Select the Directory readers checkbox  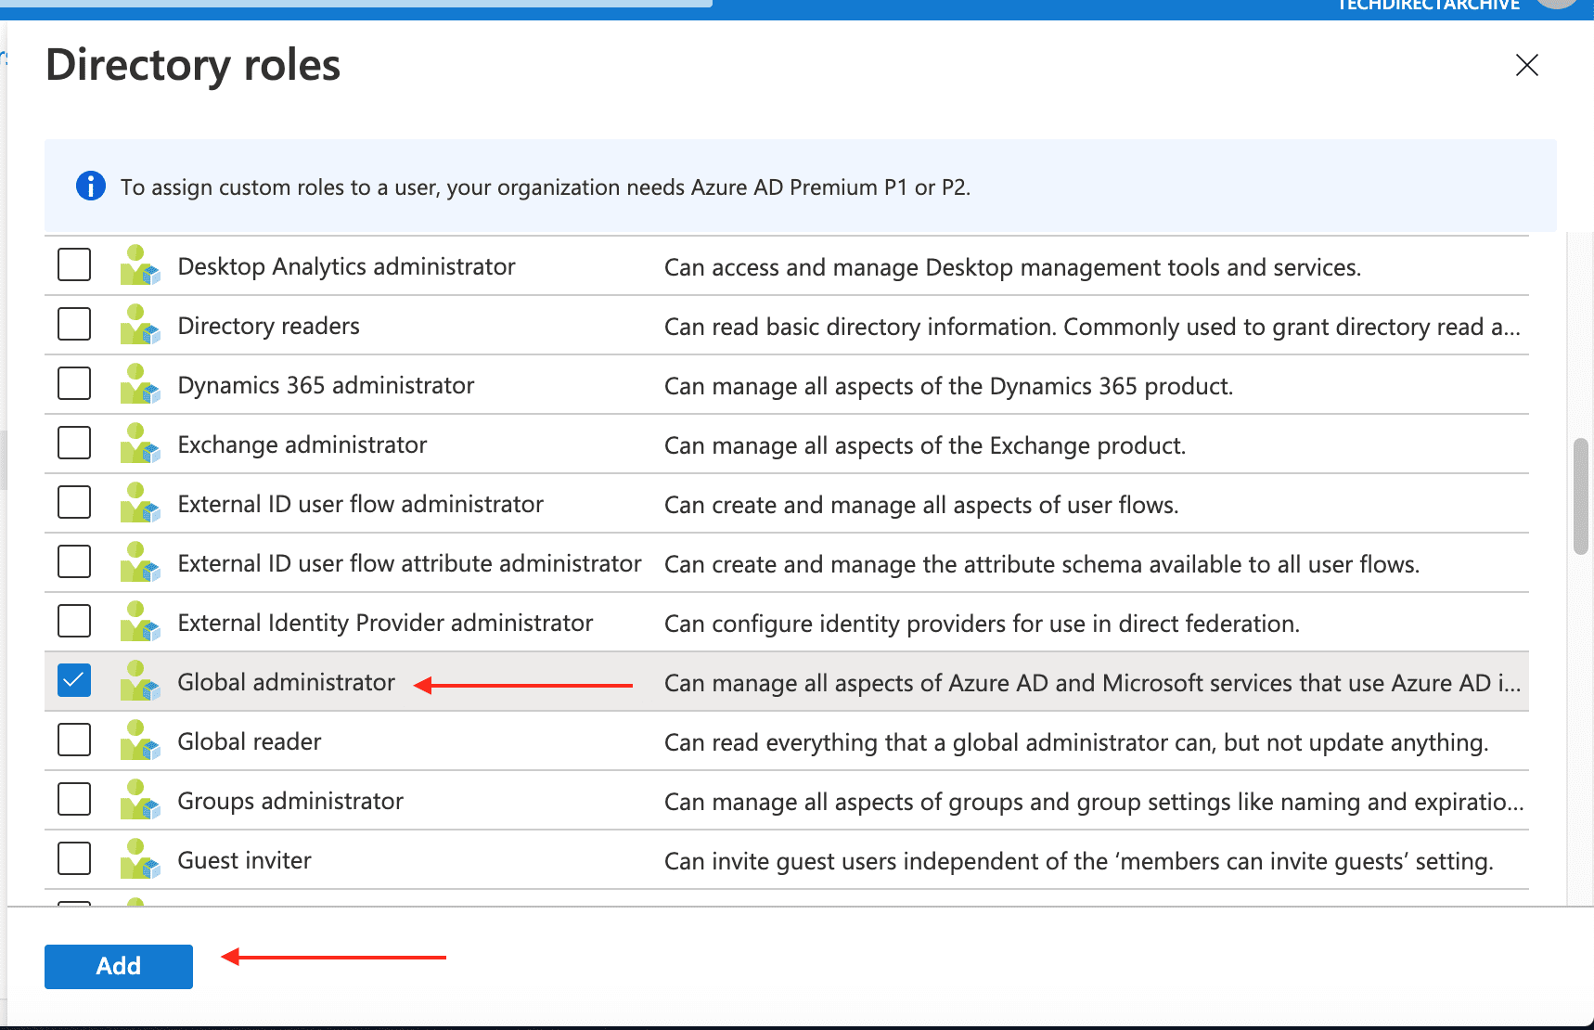(74, 324)
